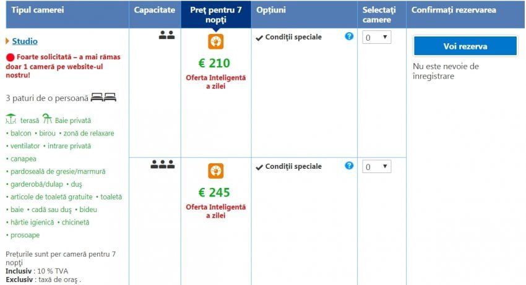This screenshot has width=526, height=285.
Task: Click the "Tipul camerei" column header
Action: click(37, 10)
